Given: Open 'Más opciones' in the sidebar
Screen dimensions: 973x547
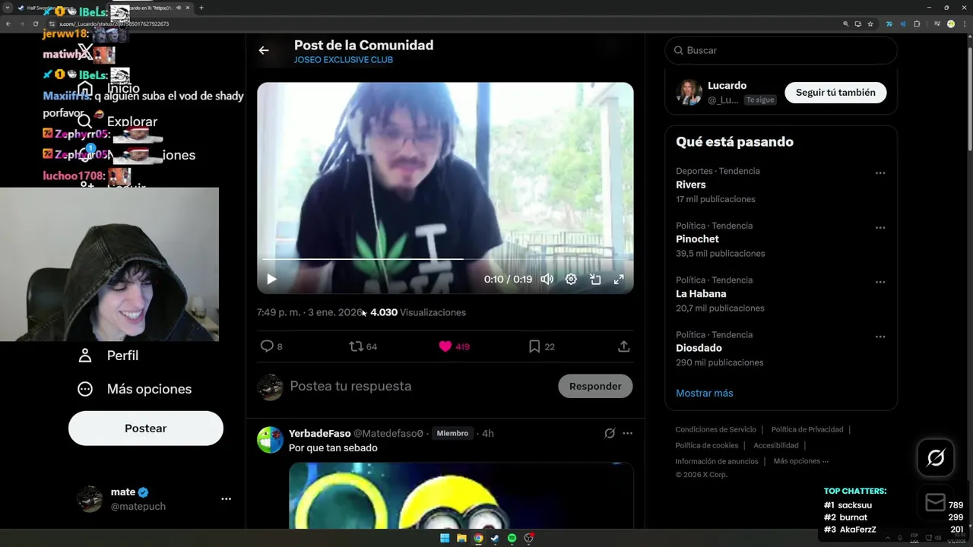Looking at the screenshot, I should (x=135, y=389).
